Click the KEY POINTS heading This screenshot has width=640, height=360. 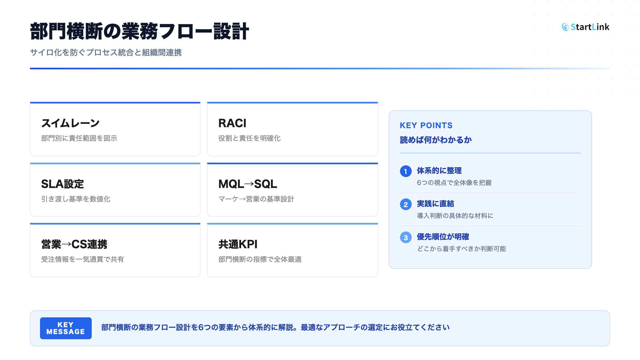click(426, 125)
